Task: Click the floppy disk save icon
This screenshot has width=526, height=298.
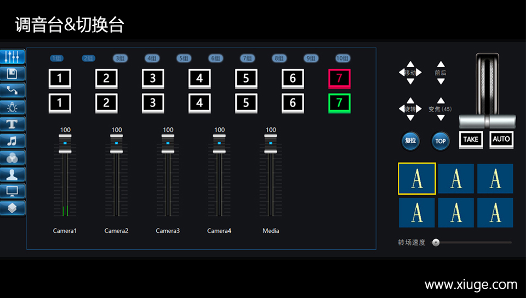Action: [13, 73]
